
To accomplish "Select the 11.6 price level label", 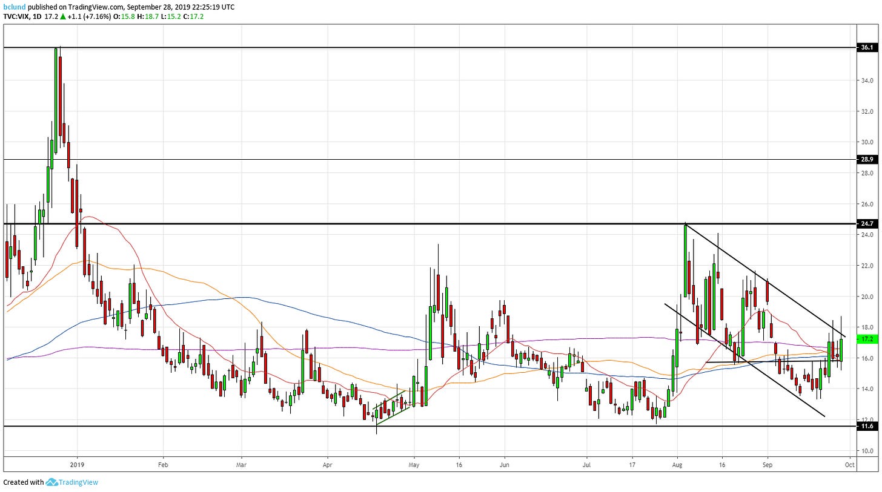I will pos(867,426).
